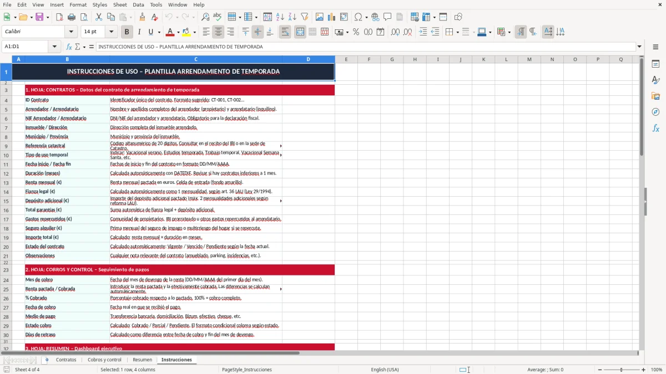Click the Print icon

[x=72, y=17]
